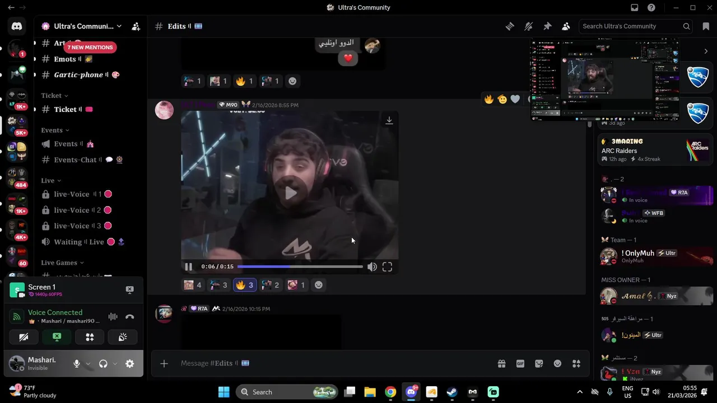Collapse the Events category

55,130
